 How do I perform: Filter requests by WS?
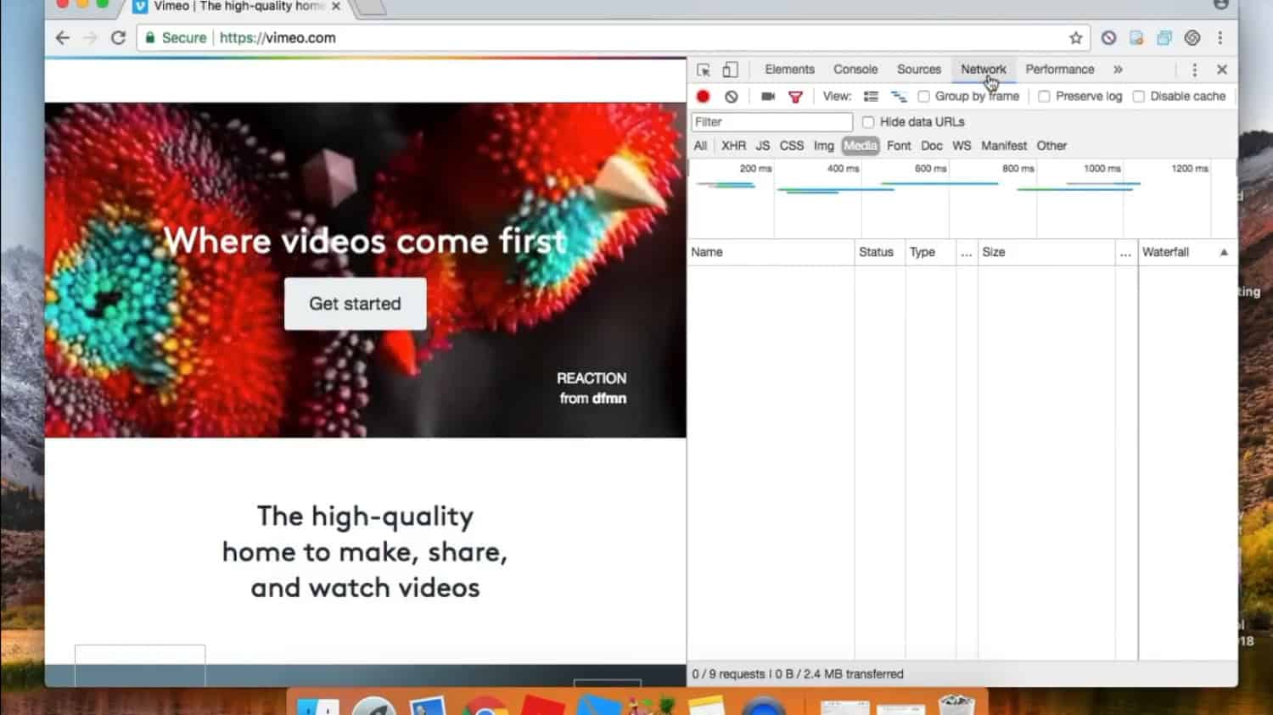pos(962,146)
